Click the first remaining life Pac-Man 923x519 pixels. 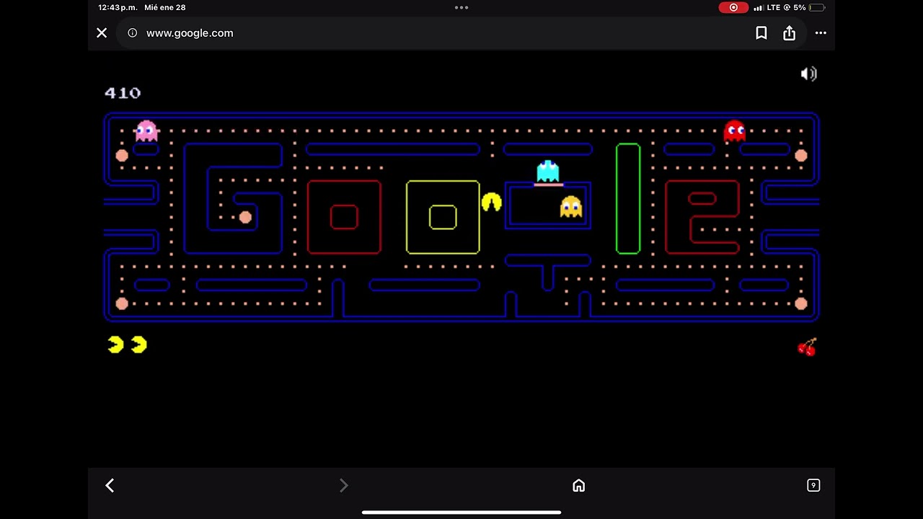pyautogui.click(x=115, y=345)
